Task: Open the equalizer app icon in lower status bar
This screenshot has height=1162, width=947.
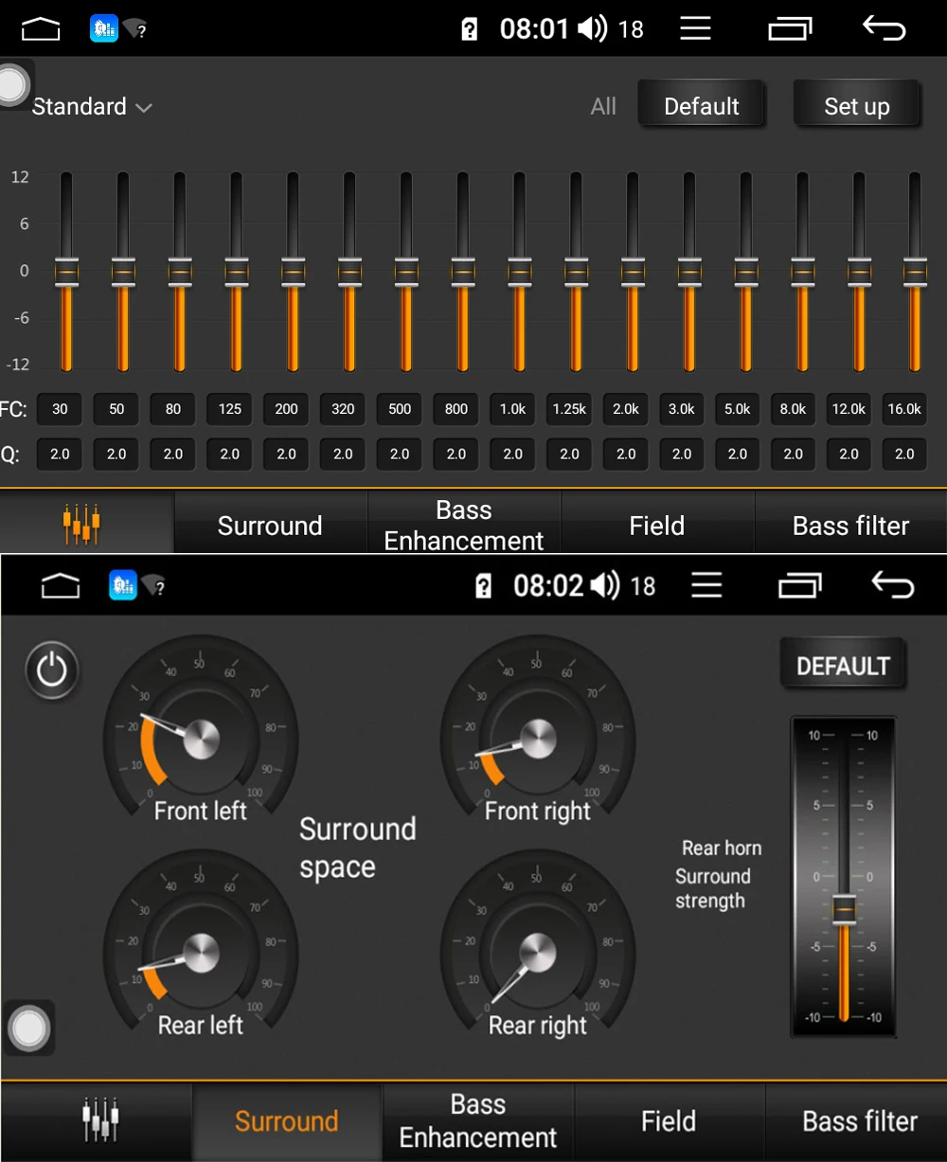Action: [x=123, y=585]
